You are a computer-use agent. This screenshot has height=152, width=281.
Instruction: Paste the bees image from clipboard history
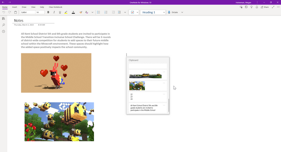pyautogui.click(x=137, y=86)
